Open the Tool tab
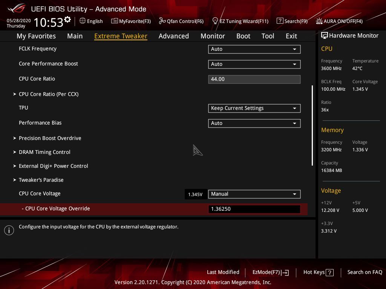The height and width of the screenshot is (289, 386). [x=268, y=36]
